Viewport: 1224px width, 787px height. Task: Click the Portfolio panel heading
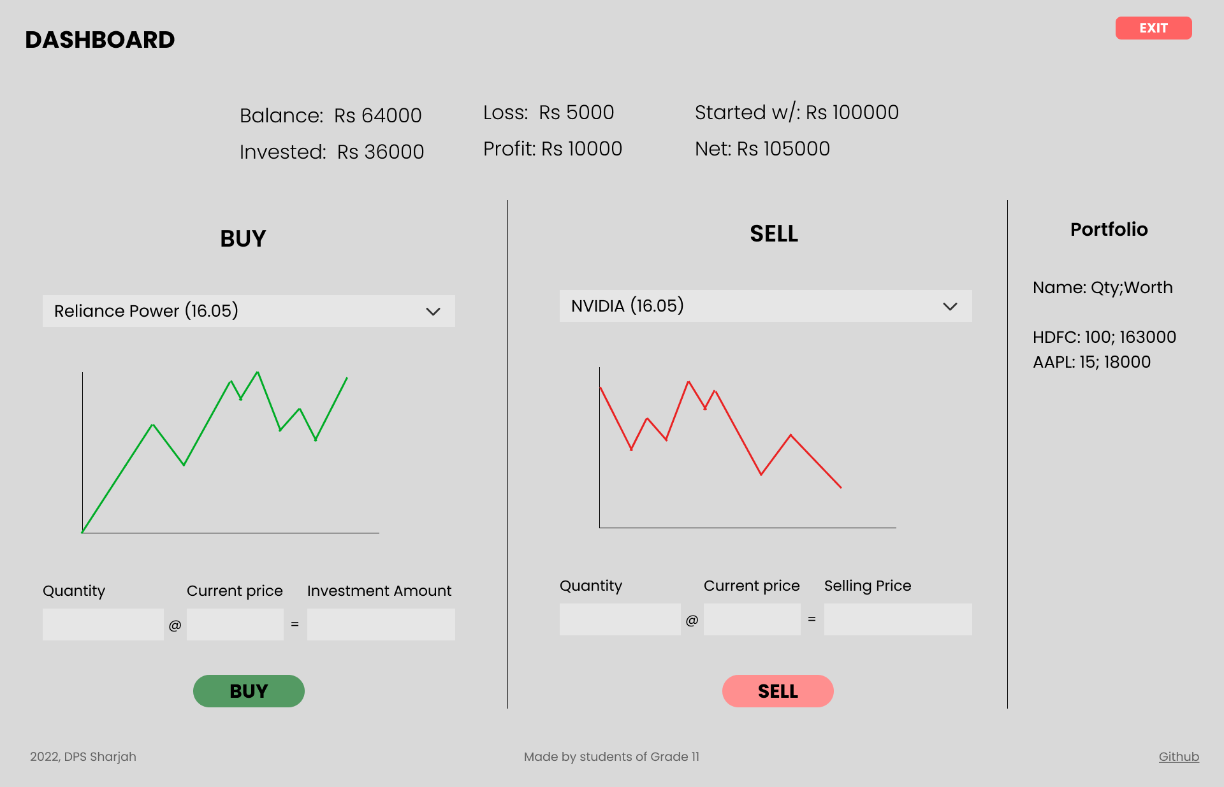1109,229
